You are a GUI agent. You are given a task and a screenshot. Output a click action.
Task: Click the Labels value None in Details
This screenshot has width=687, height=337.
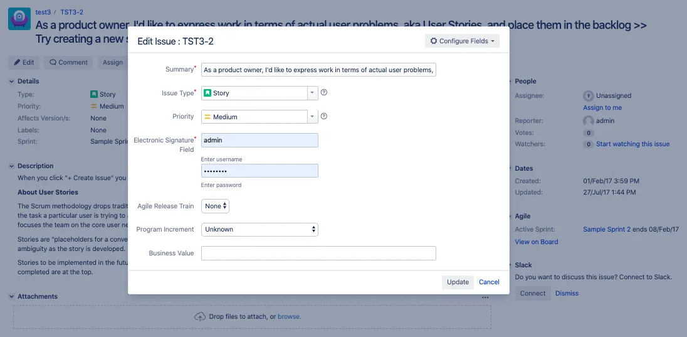pyautogui.click(x=98, y=130)
